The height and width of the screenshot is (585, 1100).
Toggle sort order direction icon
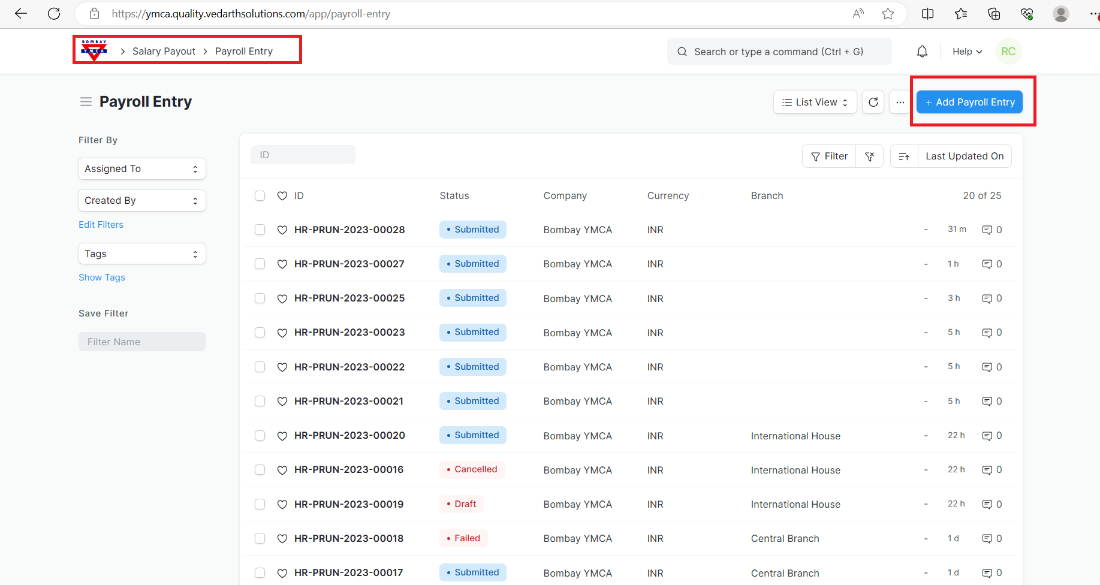(x=904, y=156)
